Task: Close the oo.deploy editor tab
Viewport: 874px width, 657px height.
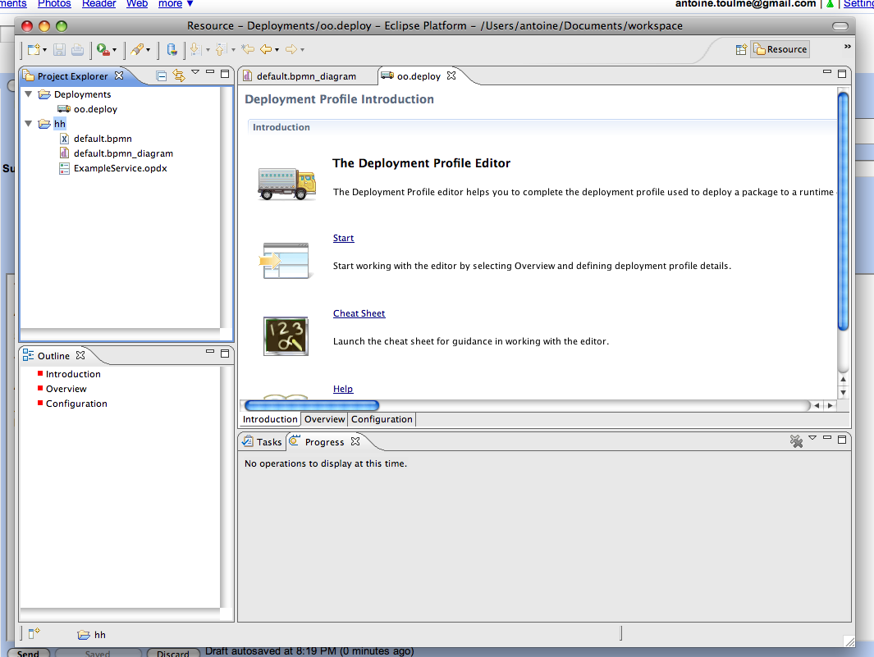Action: click(x=451, y=75)
